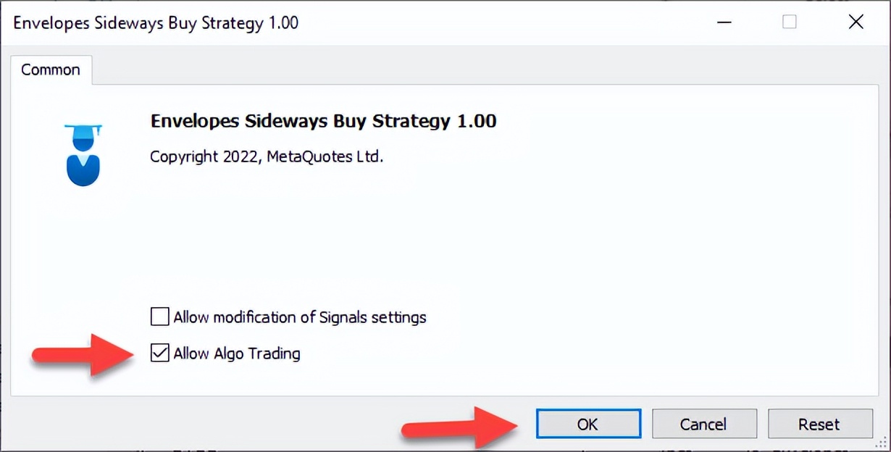The width and height of the screenshot is (891, 452).
Task: Click the "Allow Algo Trading" label text
Action: pos(236,353)
